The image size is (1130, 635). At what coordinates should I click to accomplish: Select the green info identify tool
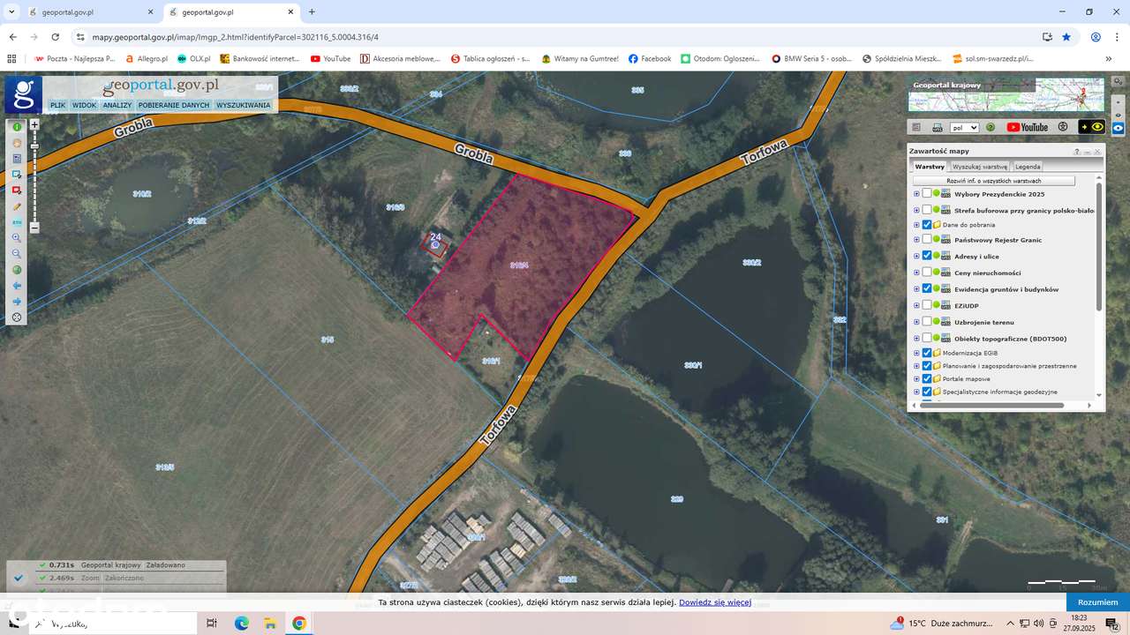tap(17, 127)
